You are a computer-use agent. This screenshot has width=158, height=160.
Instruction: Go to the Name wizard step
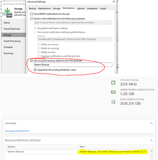point(7,23)
